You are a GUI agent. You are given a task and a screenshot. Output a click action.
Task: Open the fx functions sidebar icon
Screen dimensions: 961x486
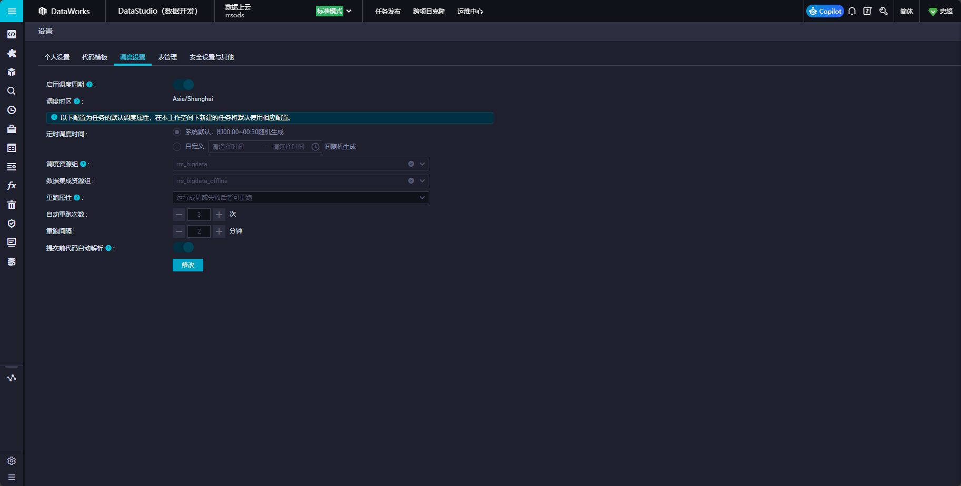click(12, 186)
